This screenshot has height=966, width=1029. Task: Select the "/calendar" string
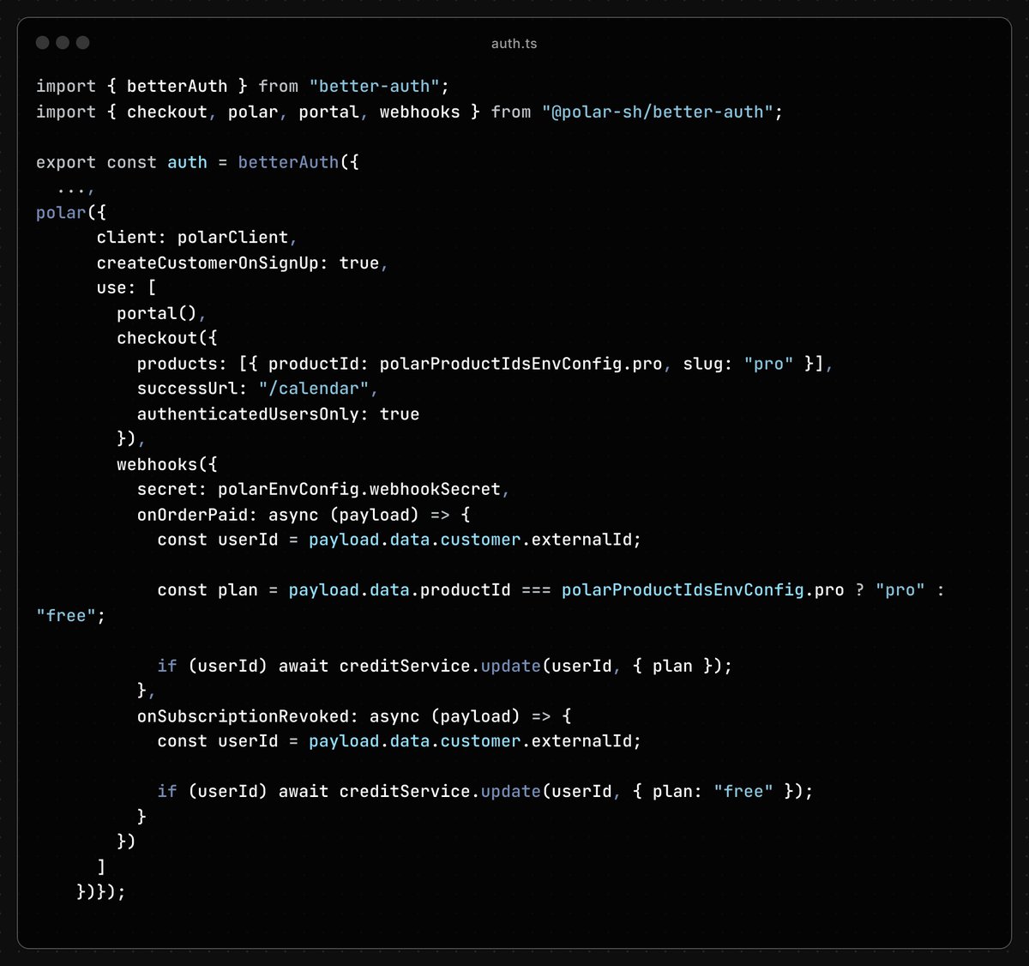[314, 389]
